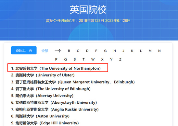Viewport: 178px width, 126px height.
Task: Open The University of Edinburgh entry
Action: 51,89
